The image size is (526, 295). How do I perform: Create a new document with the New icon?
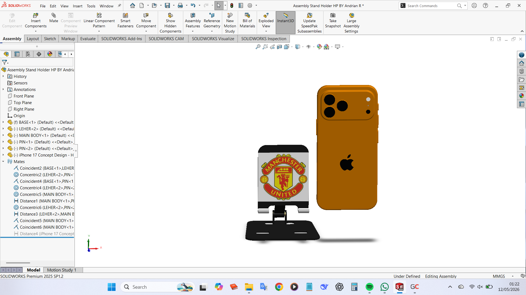pyautogui.click(x=142, y=5)
